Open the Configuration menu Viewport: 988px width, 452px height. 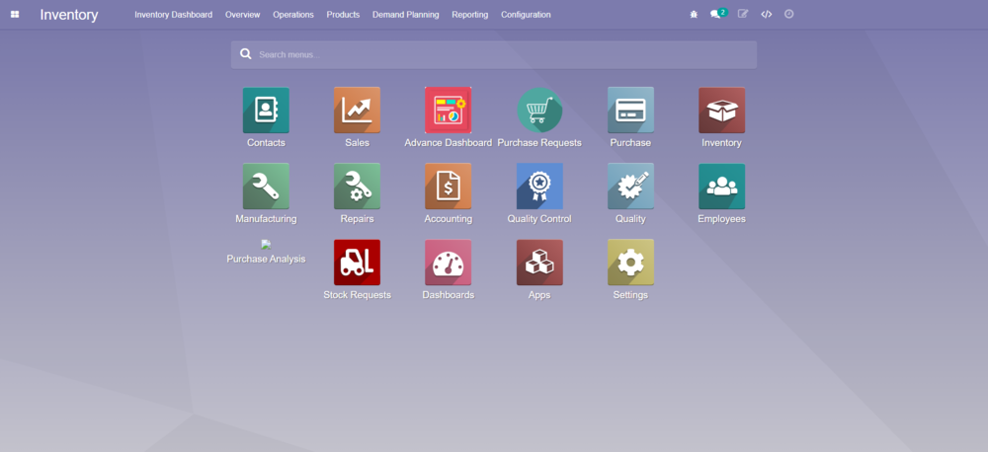coord(526,15)
